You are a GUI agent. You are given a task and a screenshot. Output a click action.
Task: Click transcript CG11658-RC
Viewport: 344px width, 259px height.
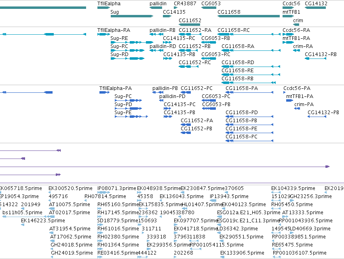coord(234,30)
